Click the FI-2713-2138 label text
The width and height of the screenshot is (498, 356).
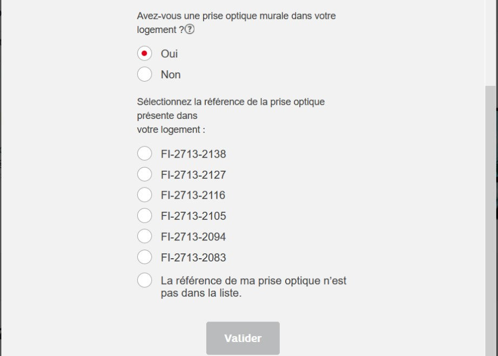(x=193, y=155)
